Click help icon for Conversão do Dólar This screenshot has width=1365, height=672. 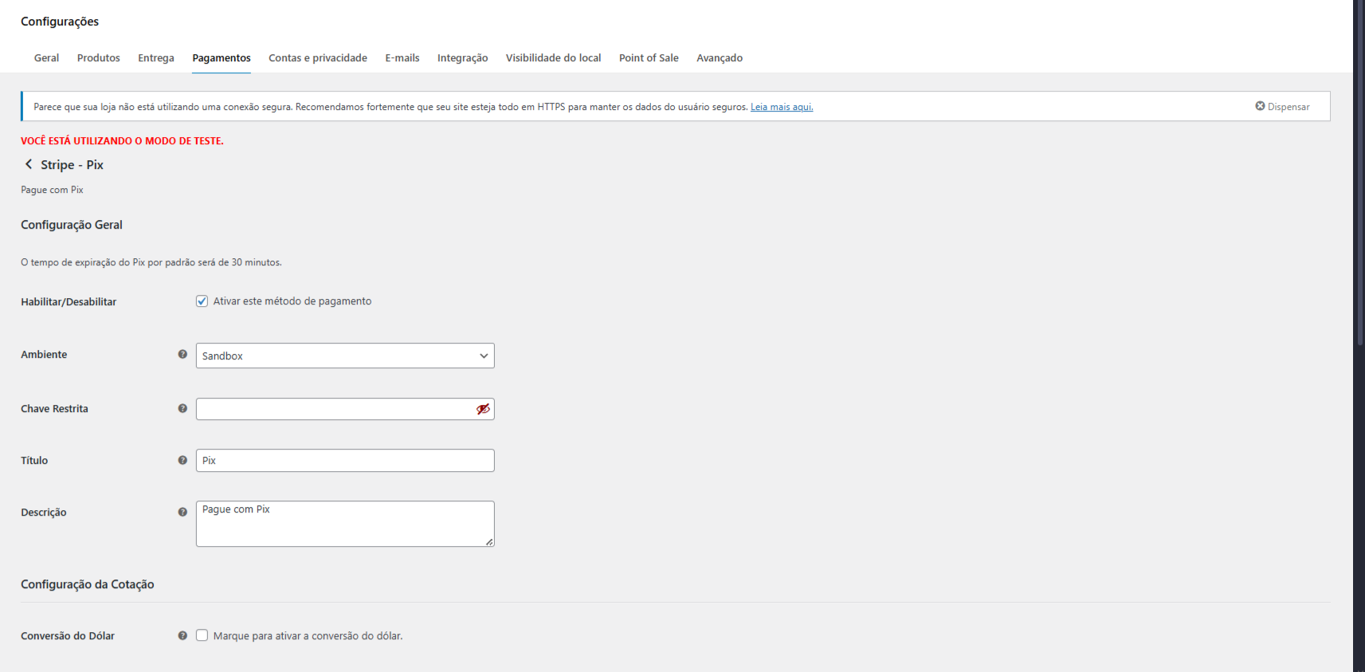click(x=182, y=636)
